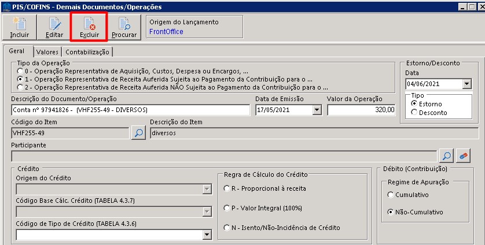Switch to the Geral tab
Image resolution: width=485 pixels, height=245 pixels.
[17, 51]
